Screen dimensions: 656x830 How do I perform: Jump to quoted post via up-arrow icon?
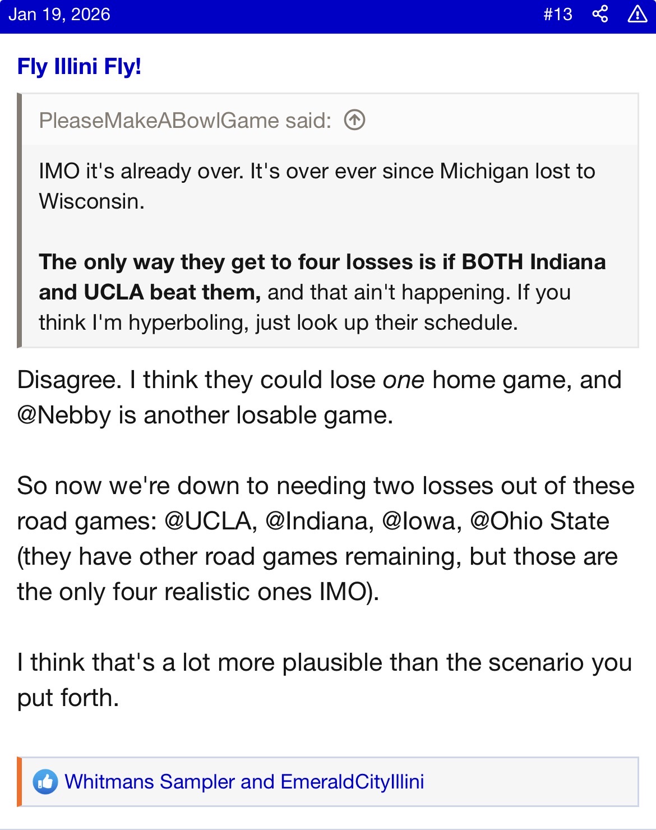(x=354, y=120)
